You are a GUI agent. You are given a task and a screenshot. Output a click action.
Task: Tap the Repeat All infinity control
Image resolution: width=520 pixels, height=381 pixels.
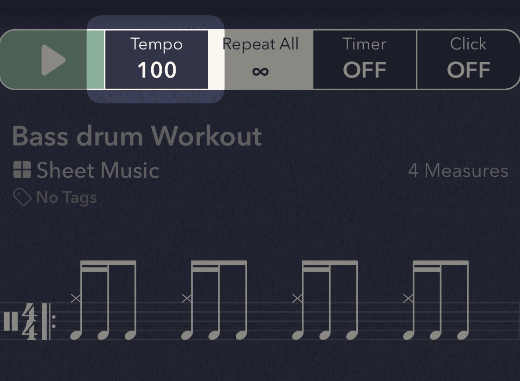click(260, 60)
